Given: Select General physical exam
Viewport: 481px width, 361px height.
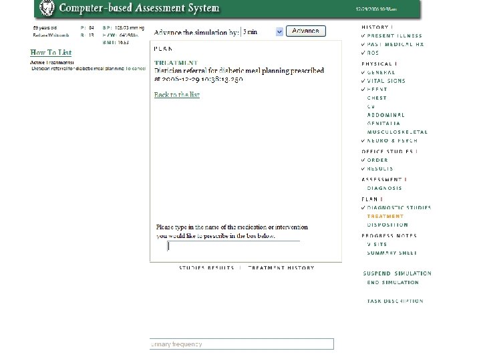Looking at the screenshot, I should click(381, 72).
